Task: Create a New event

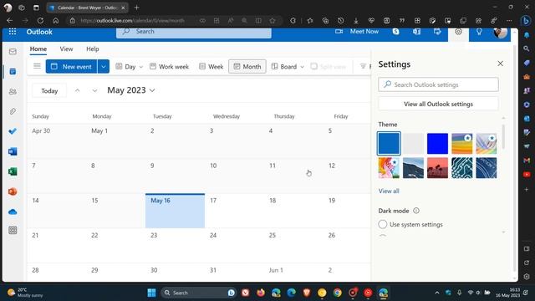Action: pos(71,67)
